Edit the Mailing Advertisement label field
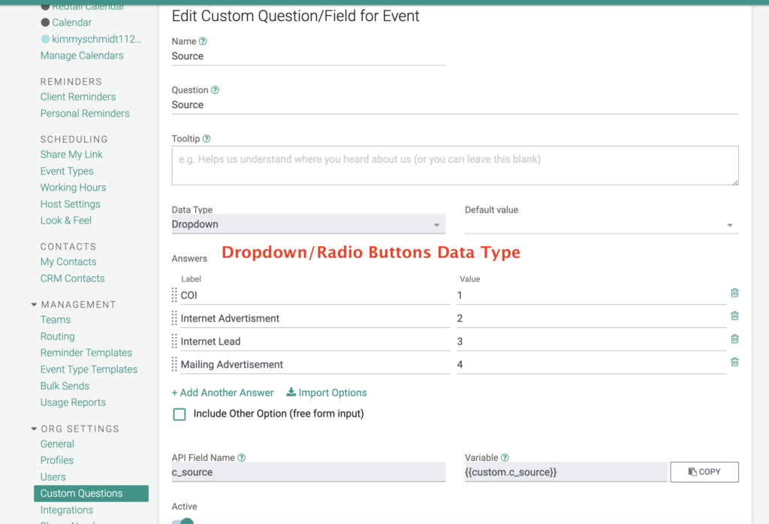This screenshot has height=524, width=769. 315,364
